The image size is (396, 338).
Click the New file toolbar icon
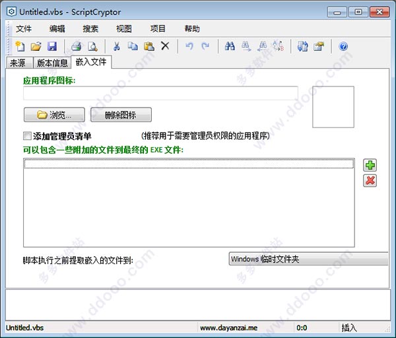point(20,46)
